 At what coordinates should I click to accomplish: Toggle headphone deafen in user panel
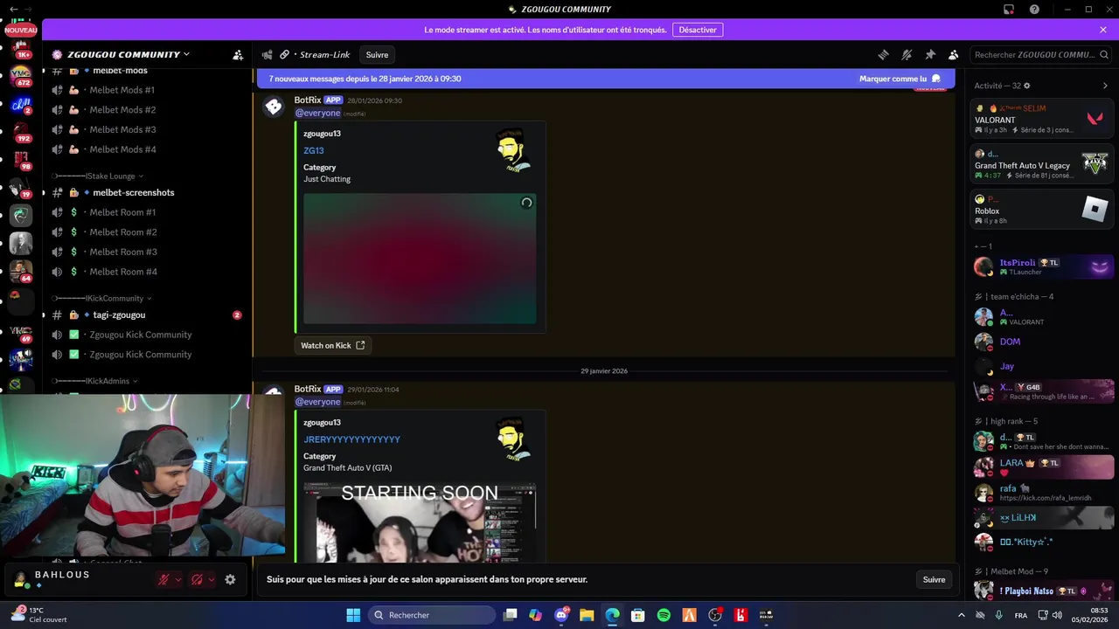tap(197, 579)
